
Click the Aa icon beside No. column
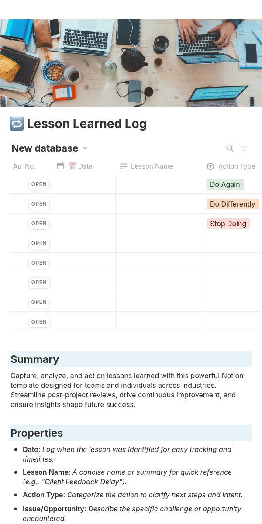(17, 166)
